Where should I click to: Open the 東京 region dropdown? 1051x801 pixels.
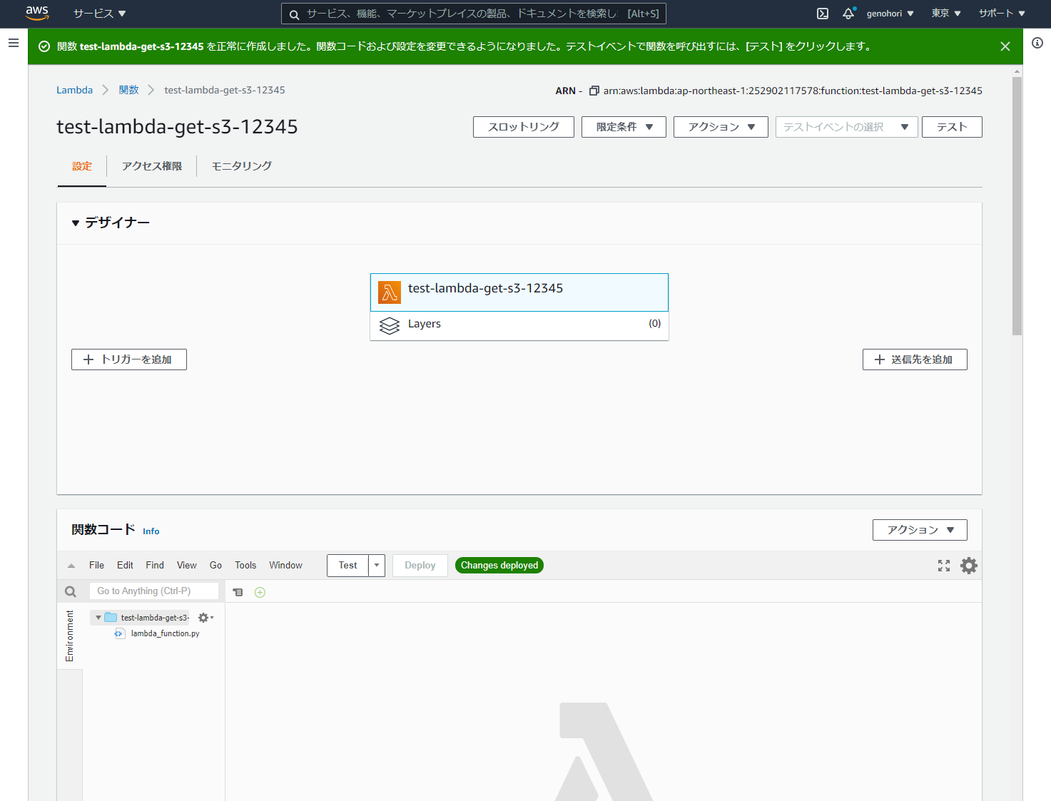point(946,14)
